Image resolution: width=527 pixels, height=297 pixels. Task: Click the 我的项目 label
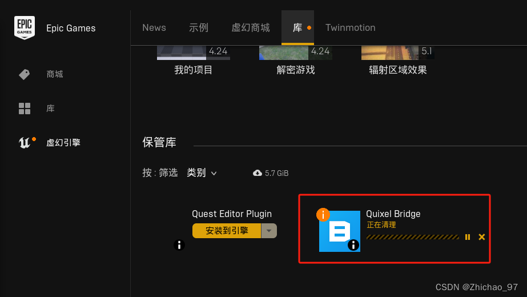point(193,70)
